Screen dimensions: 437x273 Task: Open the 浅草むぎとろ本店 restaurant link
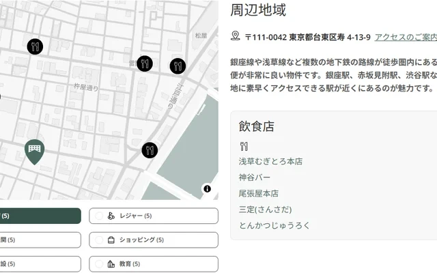tap(270, 162)
